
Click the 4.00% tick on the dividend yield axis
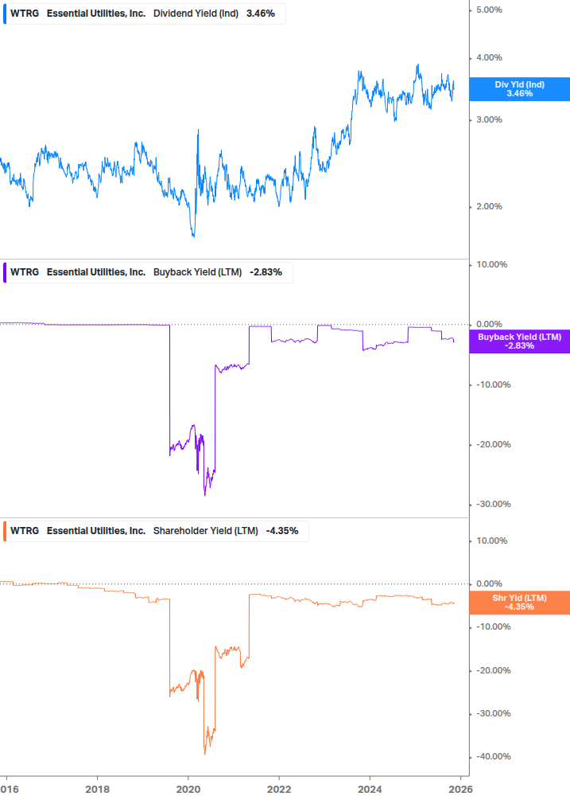(x=489, y=57)
